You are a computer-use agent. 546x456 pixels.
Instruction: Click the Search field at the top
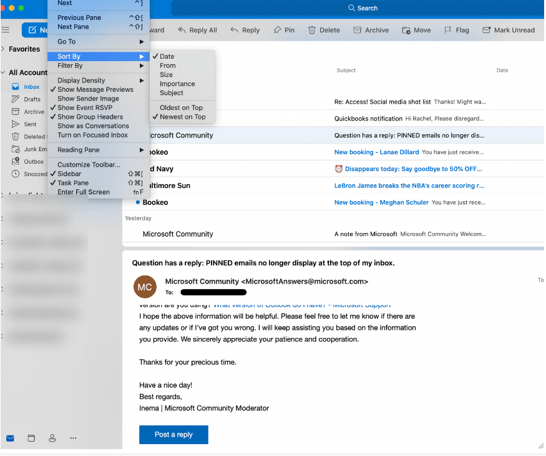point(362,7)
